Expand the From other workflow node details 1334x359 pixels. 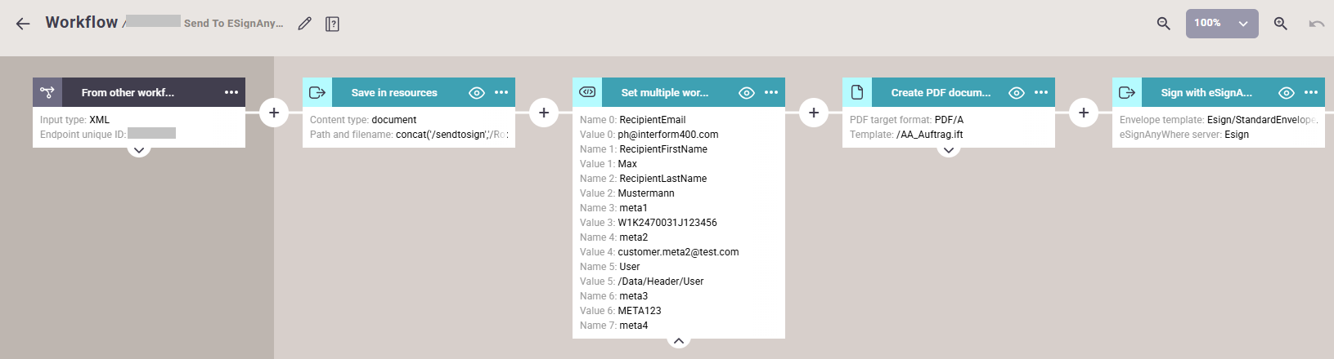click(x=139, y=150)
